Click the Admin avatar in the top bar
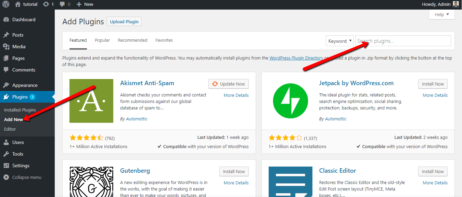Image resolution: width=462 pixels, height=197 pixels. tap(456, 4)
